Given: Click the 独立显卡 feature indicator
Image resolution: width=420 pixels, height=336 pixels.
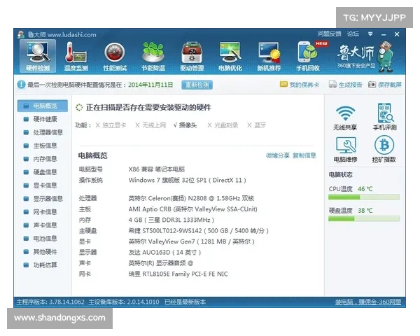Looking at the screenshot, I should point(111,125).
